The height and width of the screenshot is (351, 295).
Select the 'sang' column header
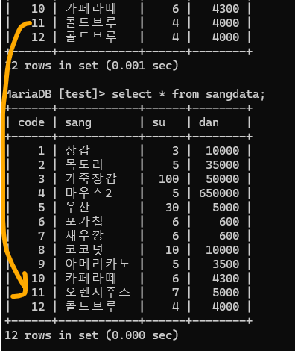tap(78, 123)
